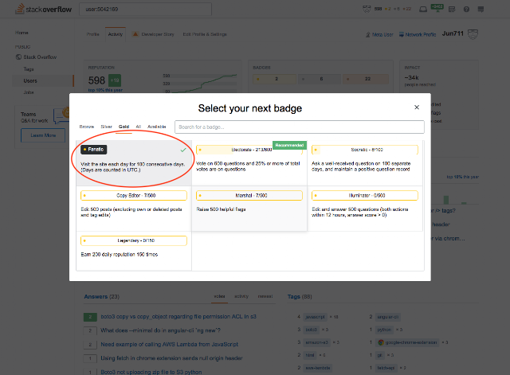Screen dimensions: 510x375
Task: Open the Network Profile link
Action: pos(418,34)
